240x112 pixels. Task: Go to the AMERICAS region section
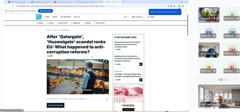click(x=76, y=23)
